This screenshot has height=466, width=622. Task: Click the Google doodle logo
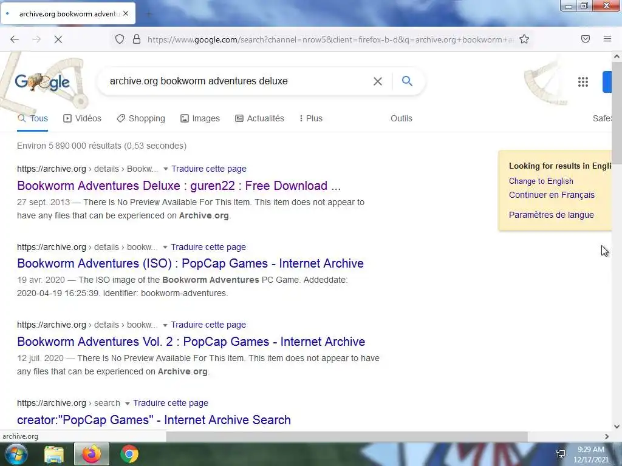coord(42,82)
